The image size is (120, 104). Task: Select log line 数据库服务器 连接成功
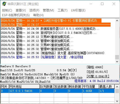[50, 29]
